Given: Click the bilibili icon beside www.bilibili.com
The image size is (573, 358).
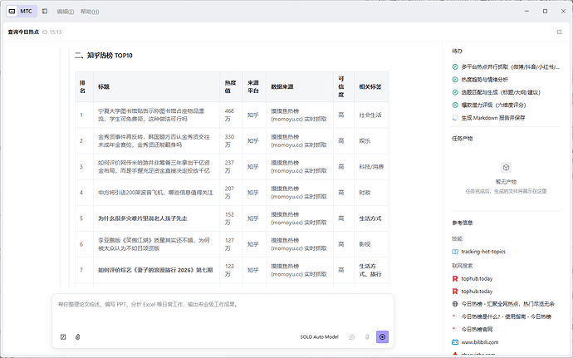Looking at the screenshot, I should [x=455, y=342].
